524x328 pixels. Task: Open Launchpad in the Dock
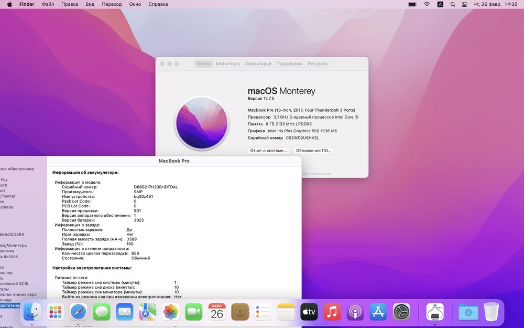(x=55, y=312)
